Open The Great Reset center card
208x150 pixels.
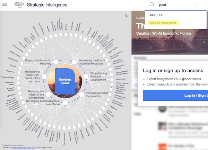(x=64, y=80)
